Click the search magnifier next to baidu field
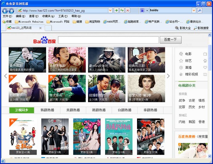 pyautogui.click(x=200, y=11)
